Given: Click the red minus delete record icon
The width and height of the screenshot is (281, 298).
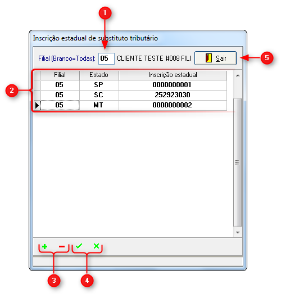Looking at the screenshot, I should (62, 247).
